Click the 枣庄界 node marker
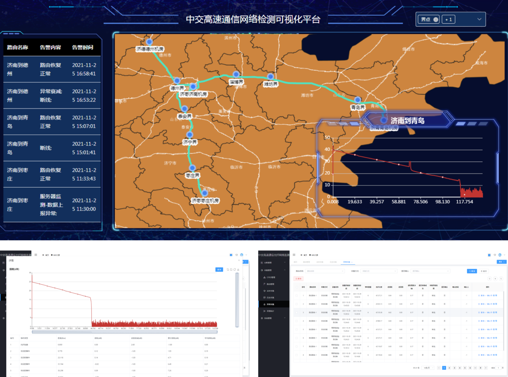508x377 pixels. point(192,167)
